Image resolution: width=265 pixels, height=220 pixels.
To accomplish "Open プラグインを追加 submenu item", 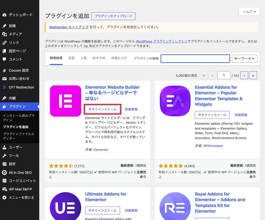I will pyautogui.click(x=16, y=127).
